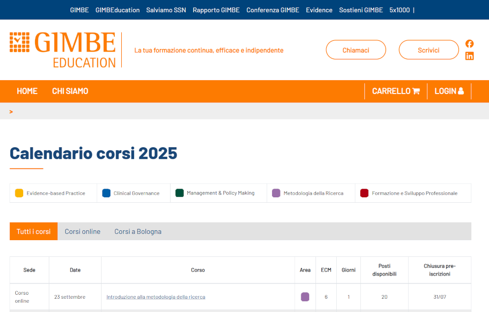The width and height of the screenshot is (489, 312).
Task: Click the Chiamaci button
Action: (356, 50)
